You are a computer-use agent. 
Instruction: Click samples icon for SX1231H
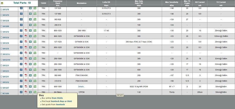coord(30,58)
